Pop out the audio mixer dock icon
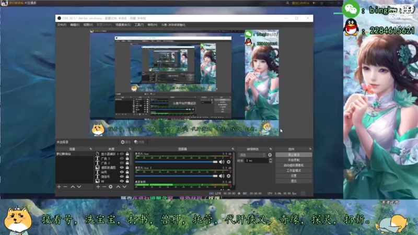This screenshot has height=235, width=418. [233, 149]
